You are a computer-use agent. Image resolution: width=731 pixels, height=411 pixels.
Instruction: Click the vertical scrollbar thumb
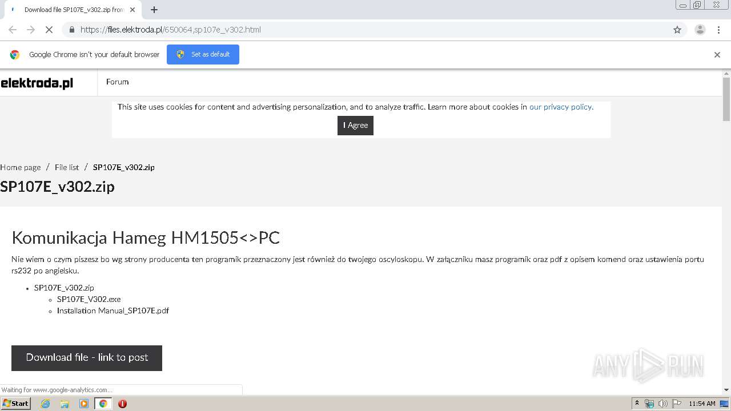point(726,99)
